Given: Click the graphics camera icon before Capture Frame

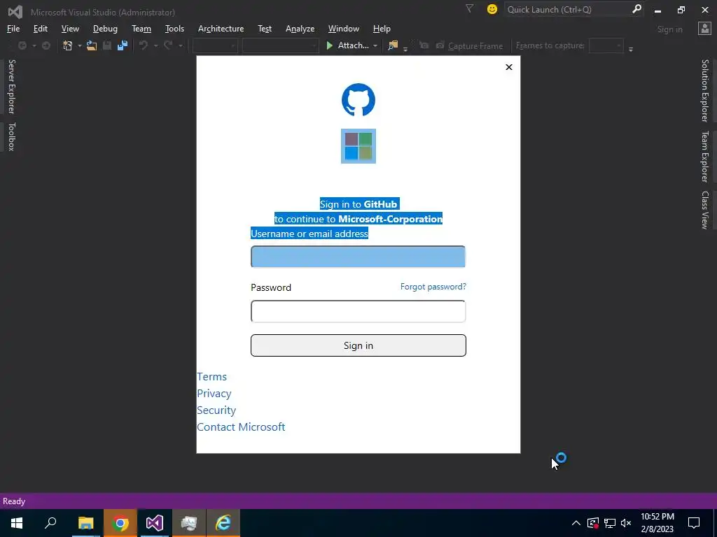Looking at the screenshot, I should click(440, 45).
